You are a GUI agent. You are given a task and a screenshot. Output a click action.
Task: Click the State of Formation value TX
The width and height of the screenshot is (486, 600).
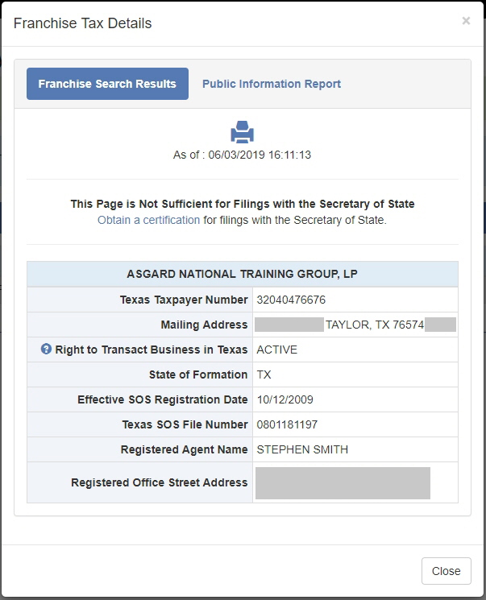click(x=264, y=374)
